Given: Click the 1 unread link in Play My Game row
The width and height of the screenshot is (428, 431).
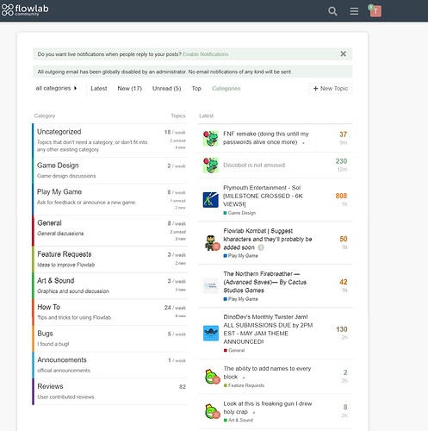Looking at the screenshot, I should click(177, 201).
